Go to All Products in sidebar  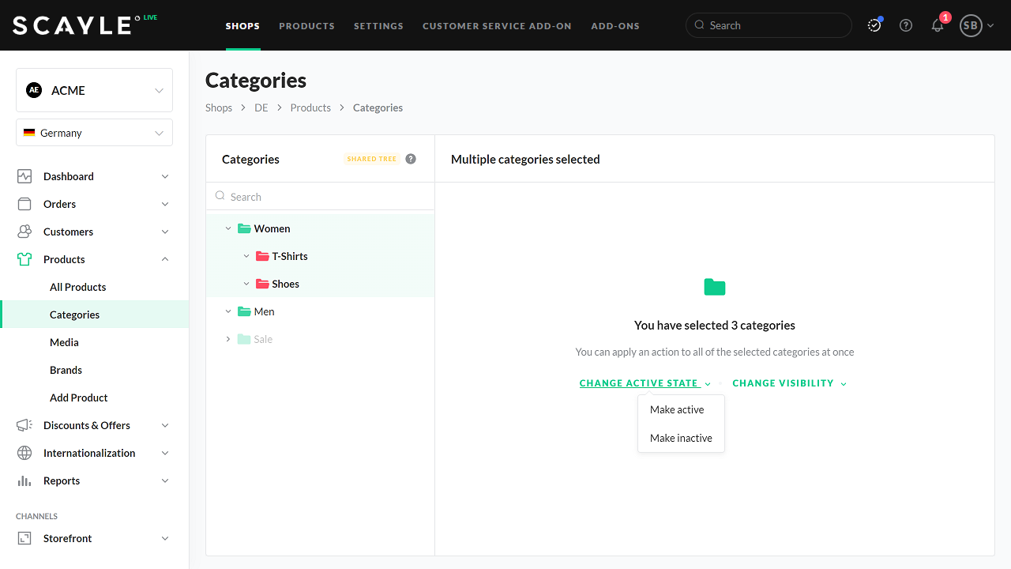click(77, 287)
